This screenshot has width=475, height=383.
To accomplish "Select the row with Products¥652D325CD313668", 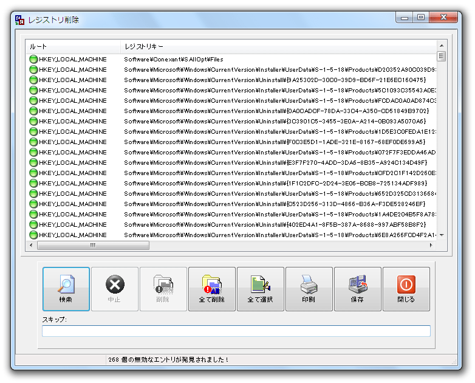I will 231,193.
